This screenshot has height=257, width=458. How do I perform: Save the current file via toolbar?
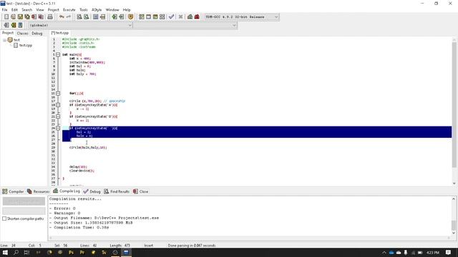20,17
